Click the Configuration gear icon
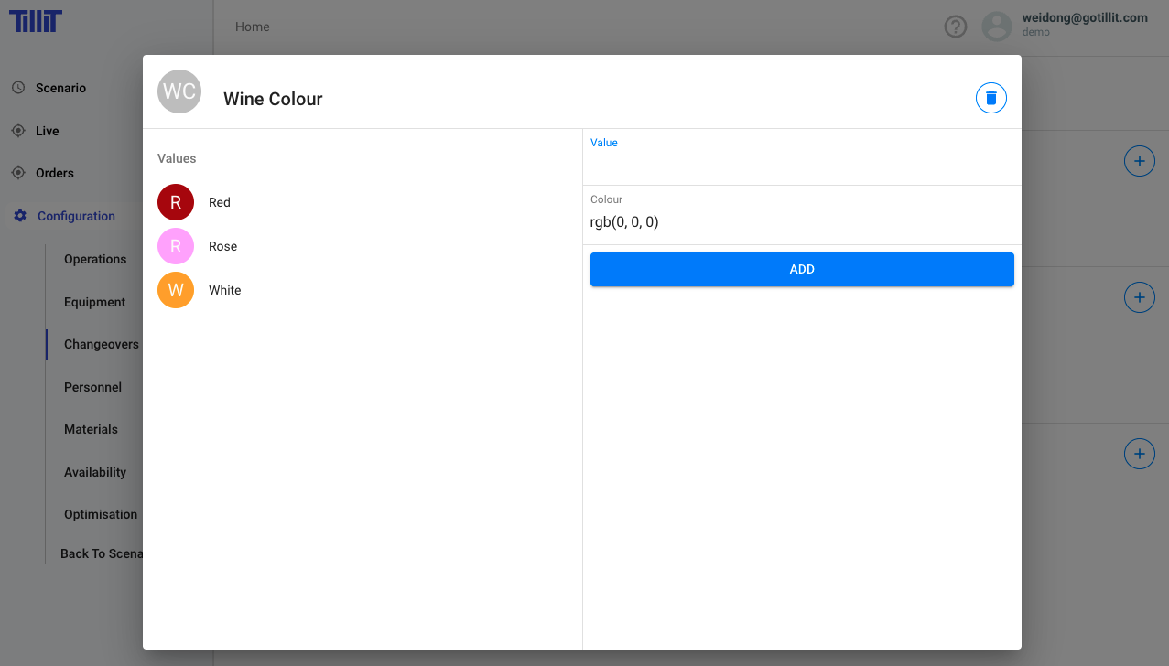Viewport: 1169px width, 666px height. pos(19,216)
